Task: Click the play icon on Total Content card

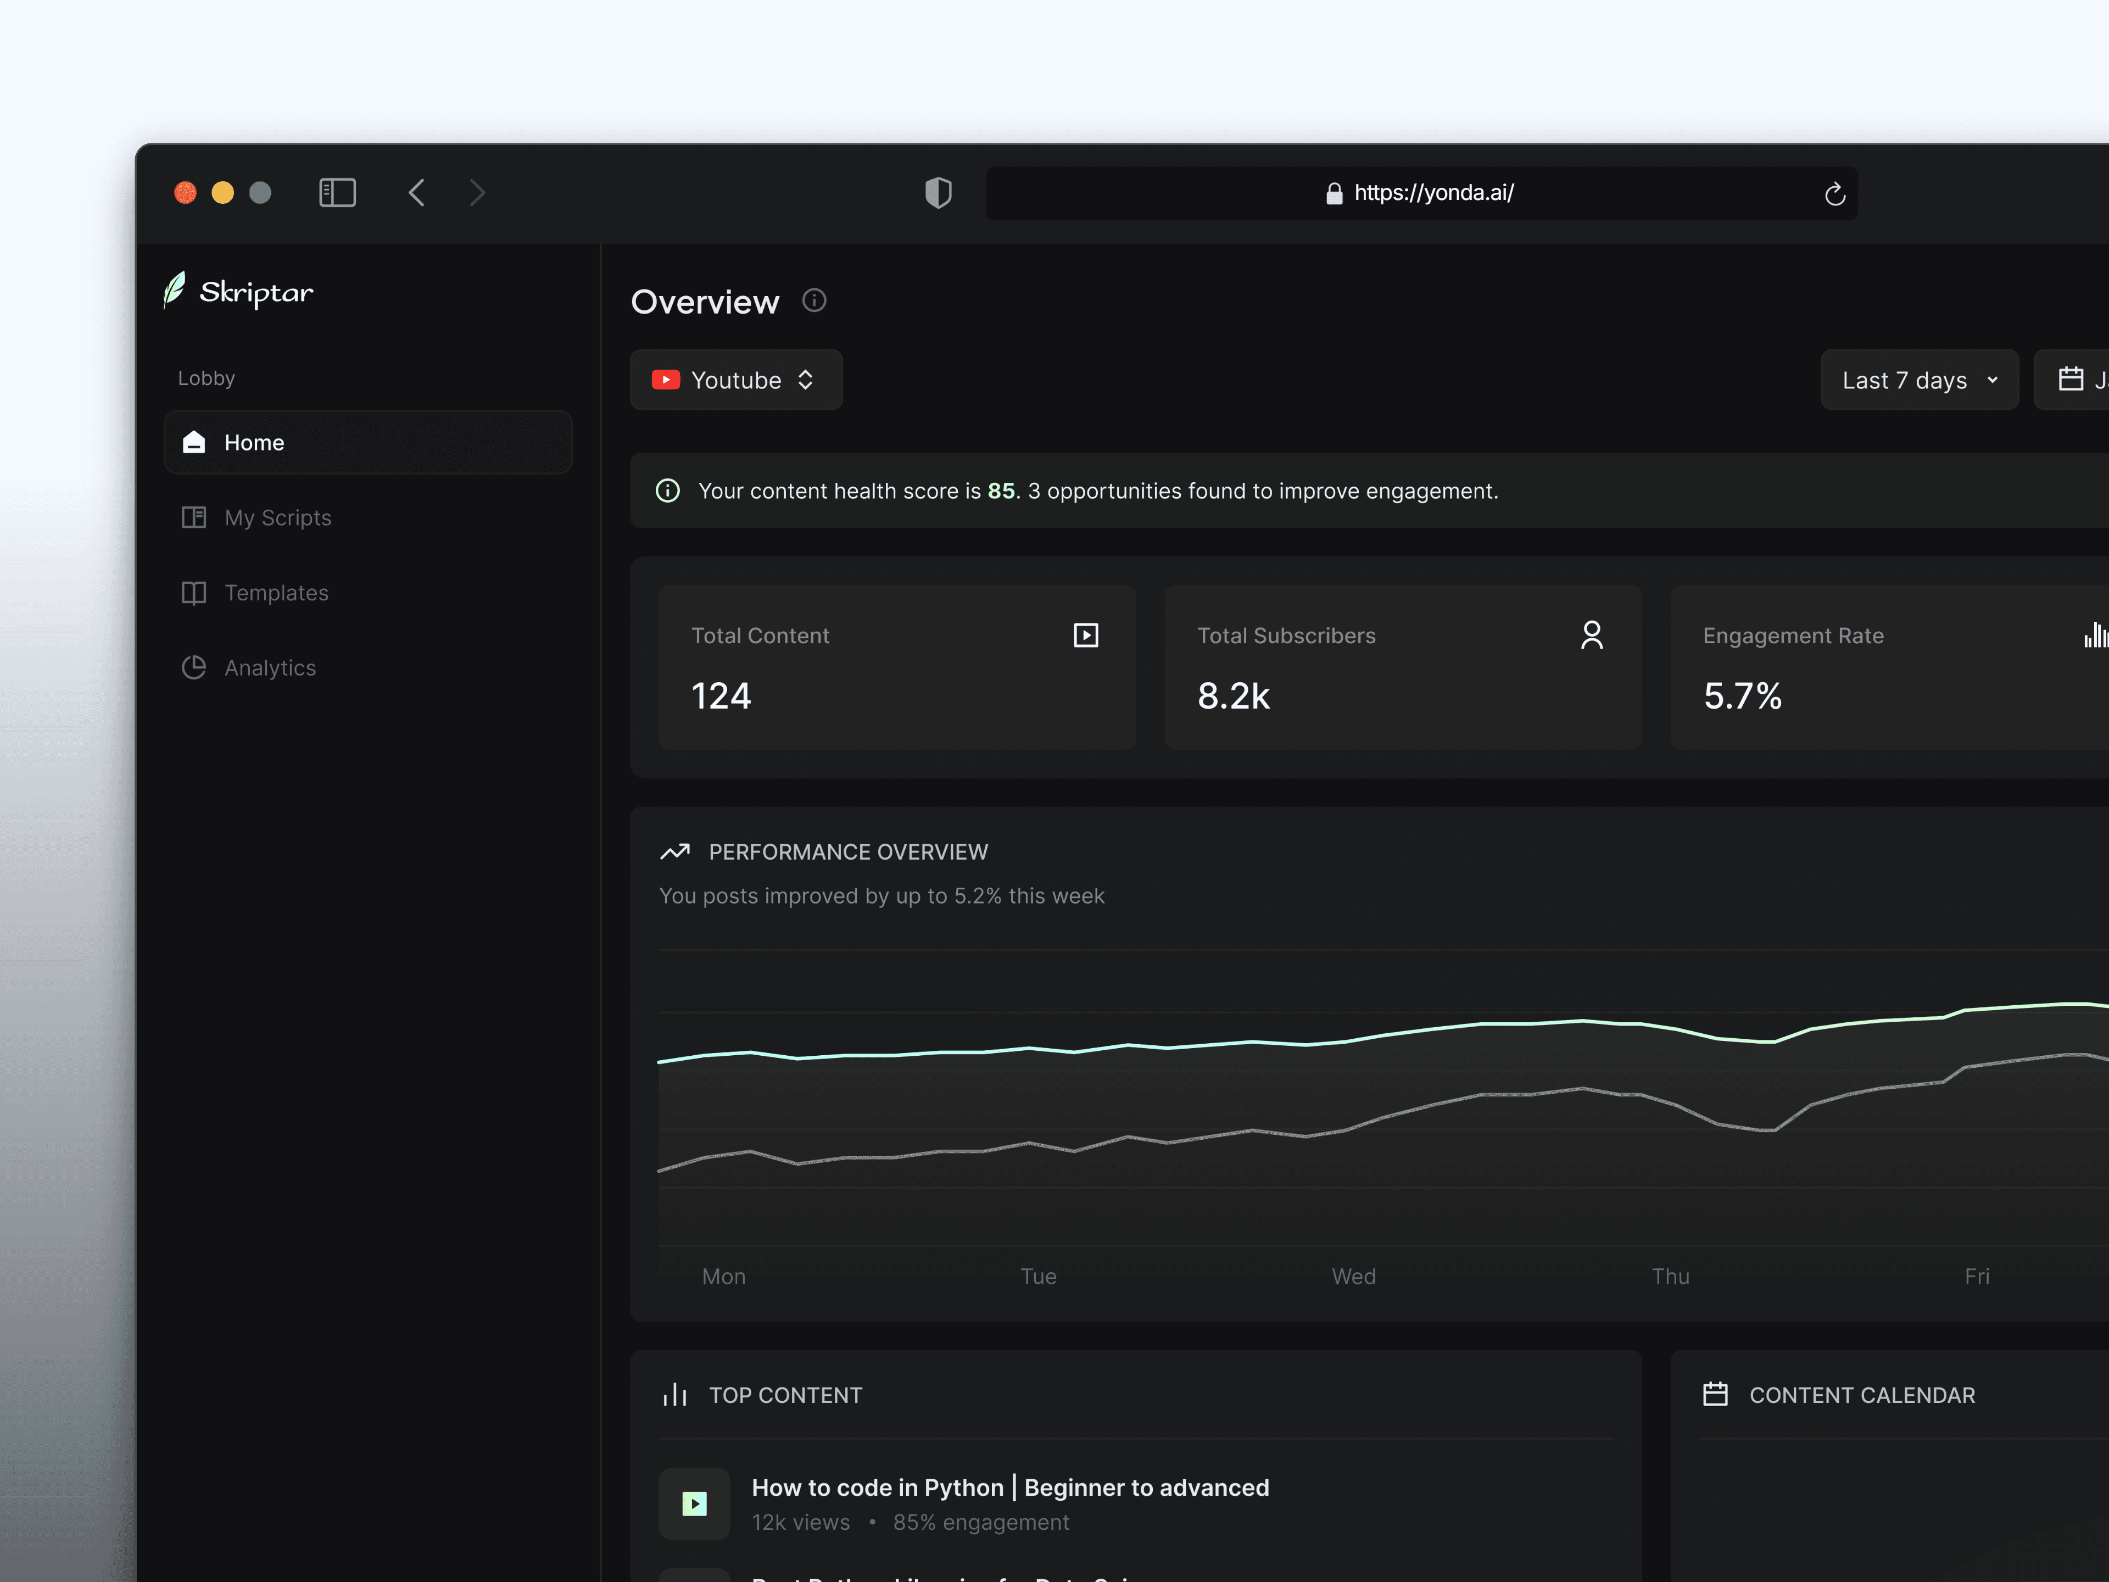Action: coord(1086,635)
